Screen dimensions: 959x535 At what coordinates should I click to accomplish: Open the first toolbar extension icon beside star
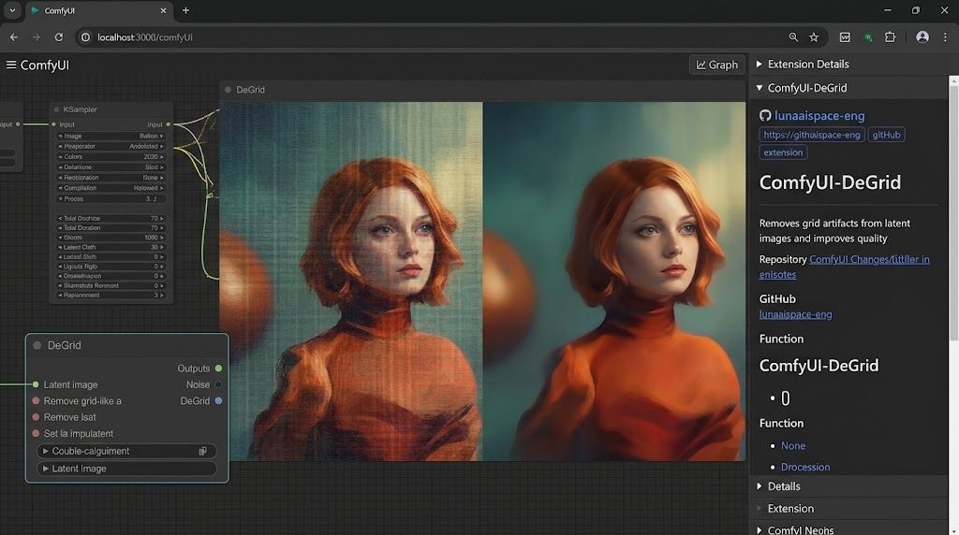pyautogui.click(x=845, y=37)
